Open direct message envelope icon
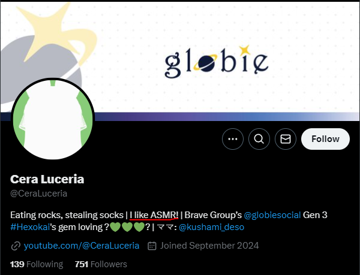This screenshot has height=275, width=360. [x=286, y=139]
